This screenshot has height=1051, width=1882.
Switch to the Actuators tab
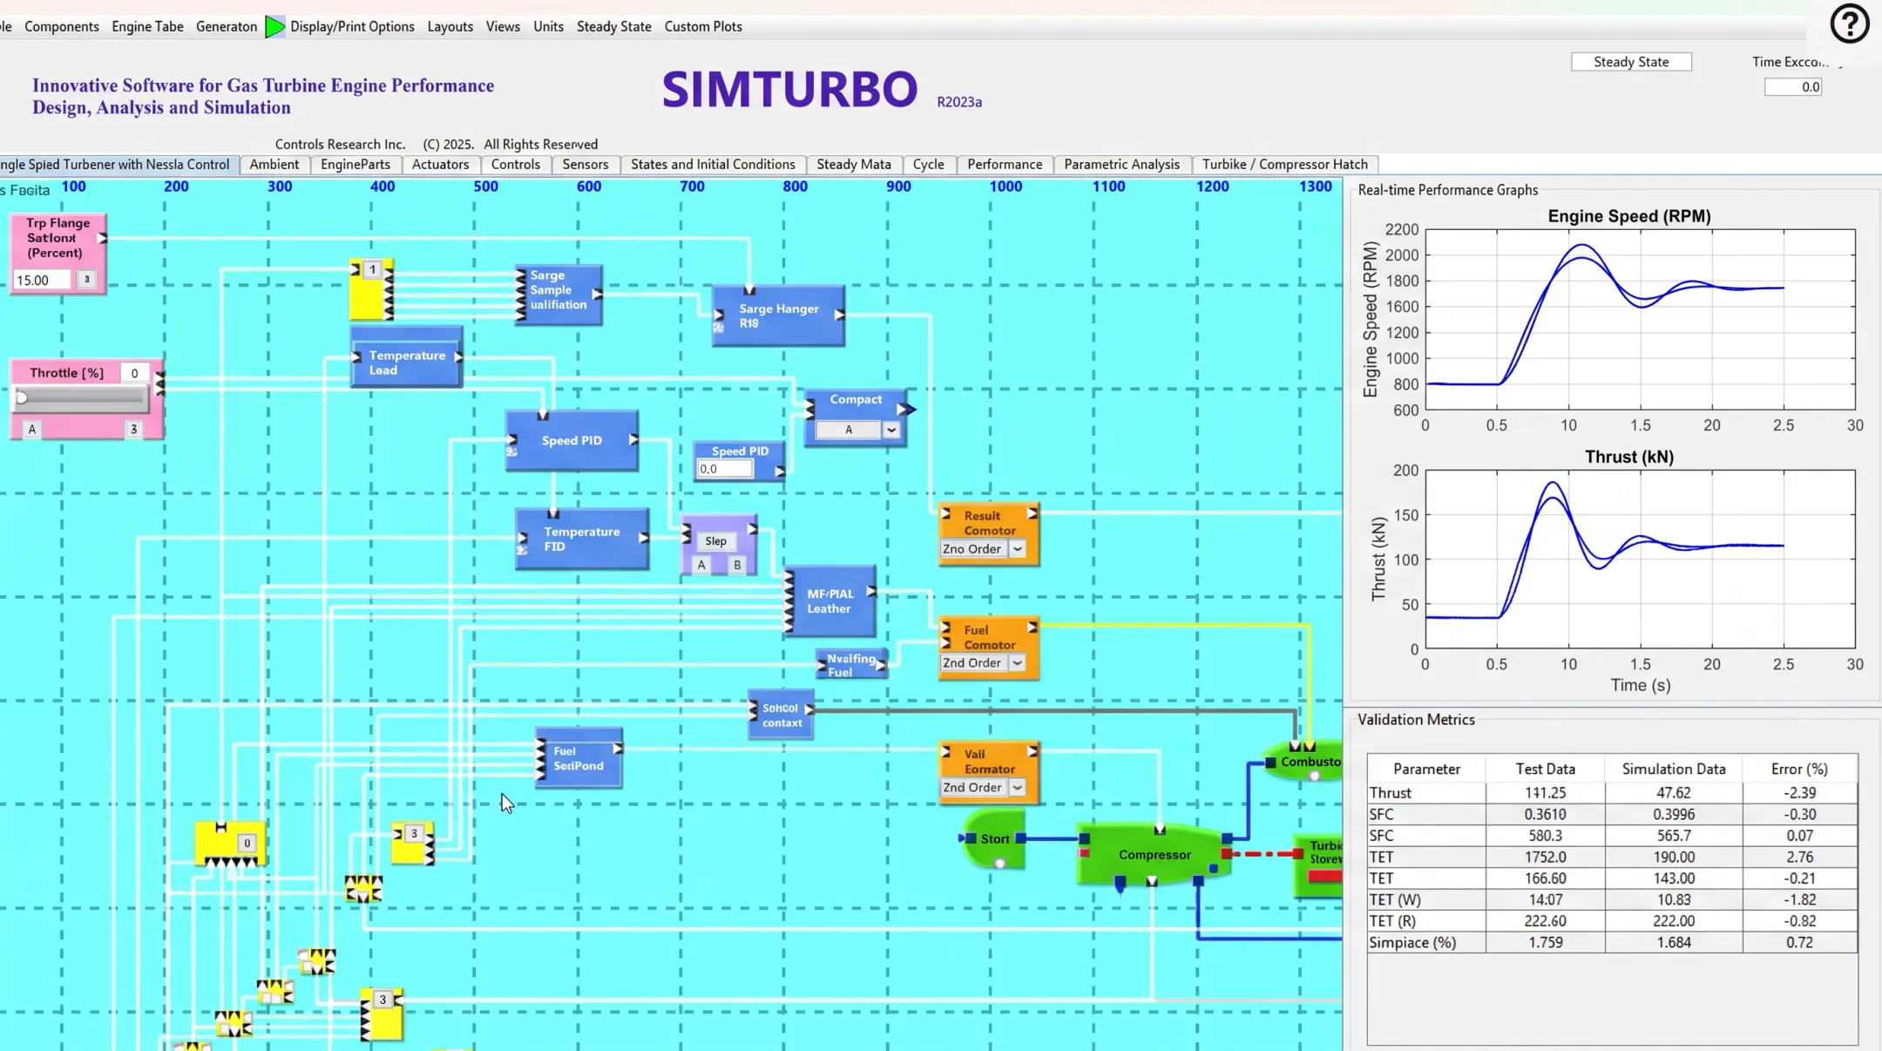(x=440, y=164)
